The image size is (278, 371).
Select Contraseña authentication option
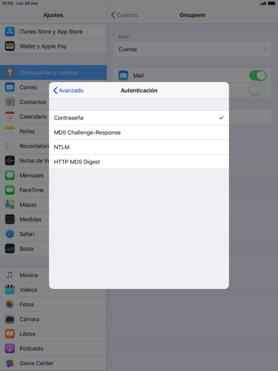(x=139, y=118)
